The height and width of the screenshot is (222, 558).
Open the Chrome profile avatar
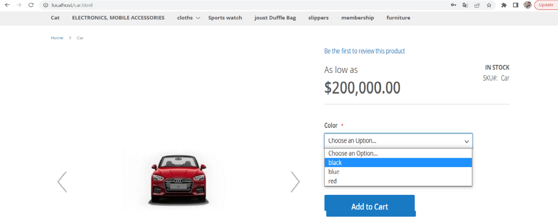coord(527,5)
